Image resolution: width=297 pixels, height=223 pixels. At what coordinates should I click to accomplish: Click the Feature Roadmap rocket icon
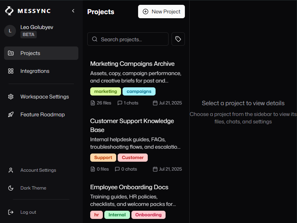(11, 114)
